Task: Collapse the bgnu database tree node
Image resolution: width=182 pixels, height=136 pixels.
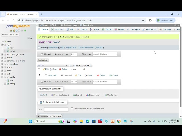Action: pyautogui.click(x=2, y=45)
